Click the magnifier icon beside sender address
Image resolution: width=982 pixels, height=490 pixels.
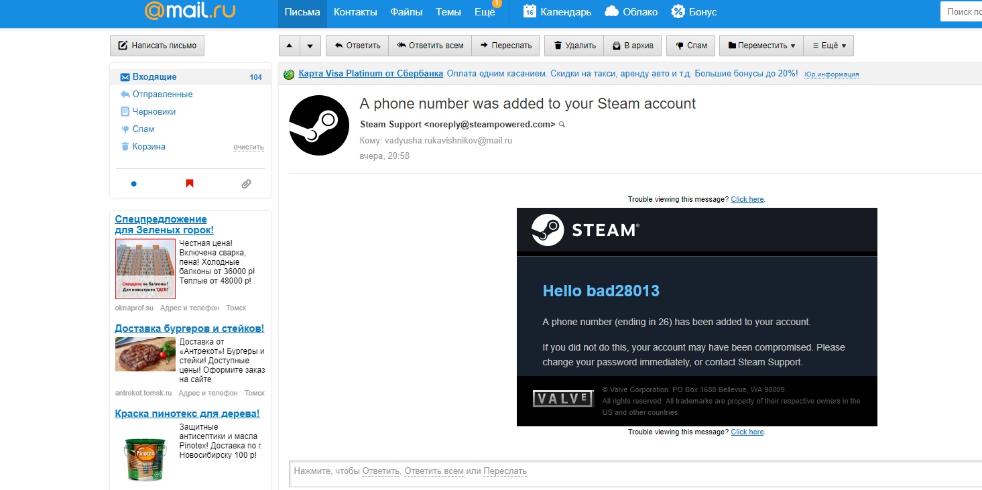(x=562, y=125)
